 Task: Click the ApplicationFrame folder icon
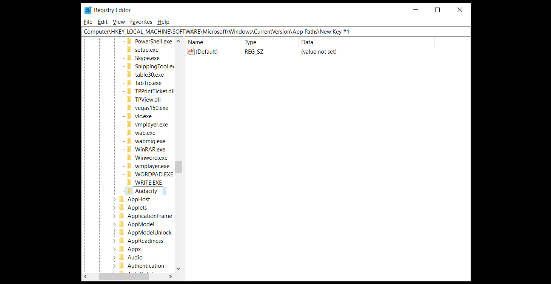[x=122, y=216]
